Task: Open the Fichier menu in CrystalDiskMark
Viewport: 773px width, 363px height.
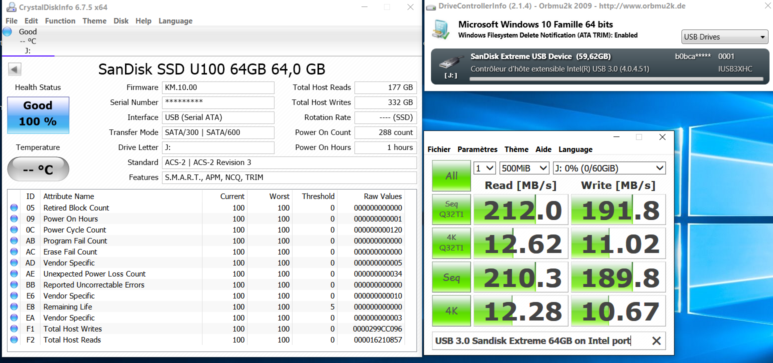Action: pos(439,149)
